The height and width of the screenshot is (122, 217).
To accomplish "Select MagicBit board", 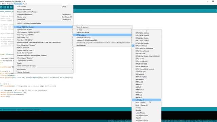I will [146, 110].
